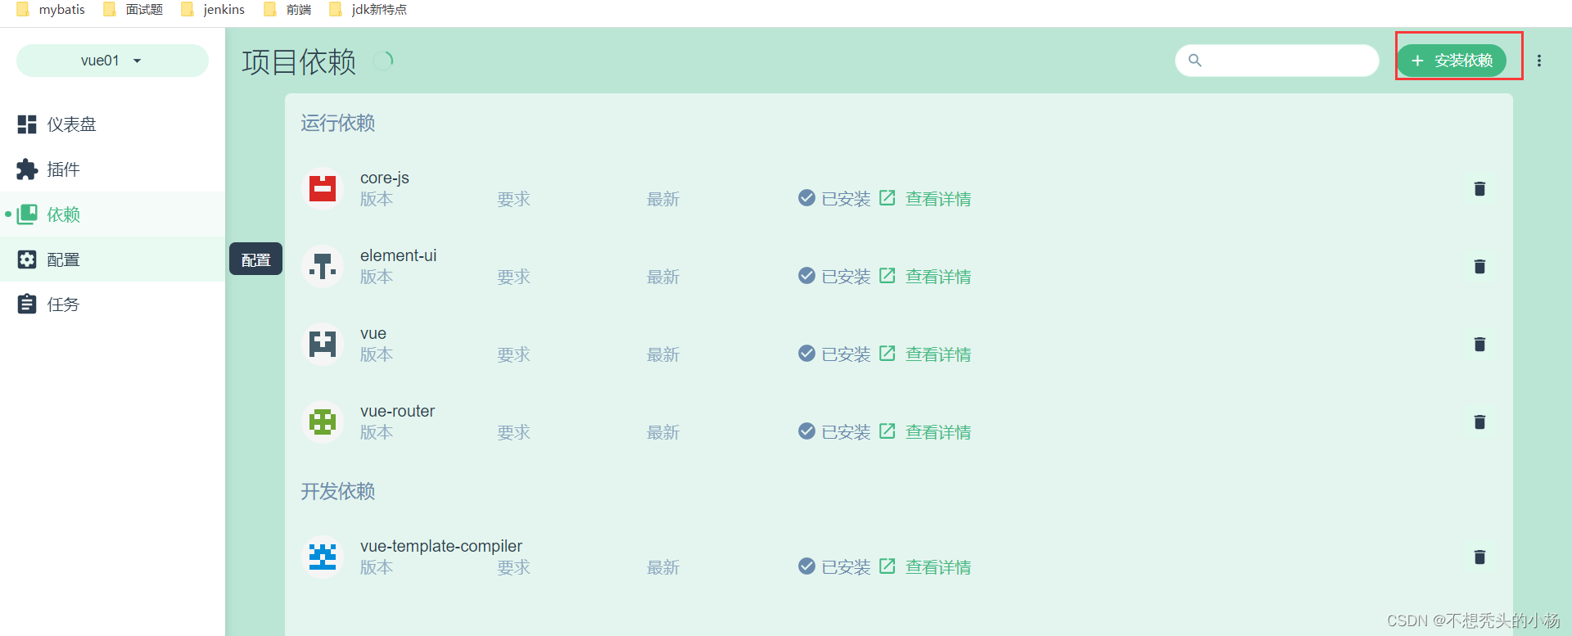This screenshot has height=636, width=1572.
Task: Open 配置 configuration in sidebar
Action: pos(112,259)
